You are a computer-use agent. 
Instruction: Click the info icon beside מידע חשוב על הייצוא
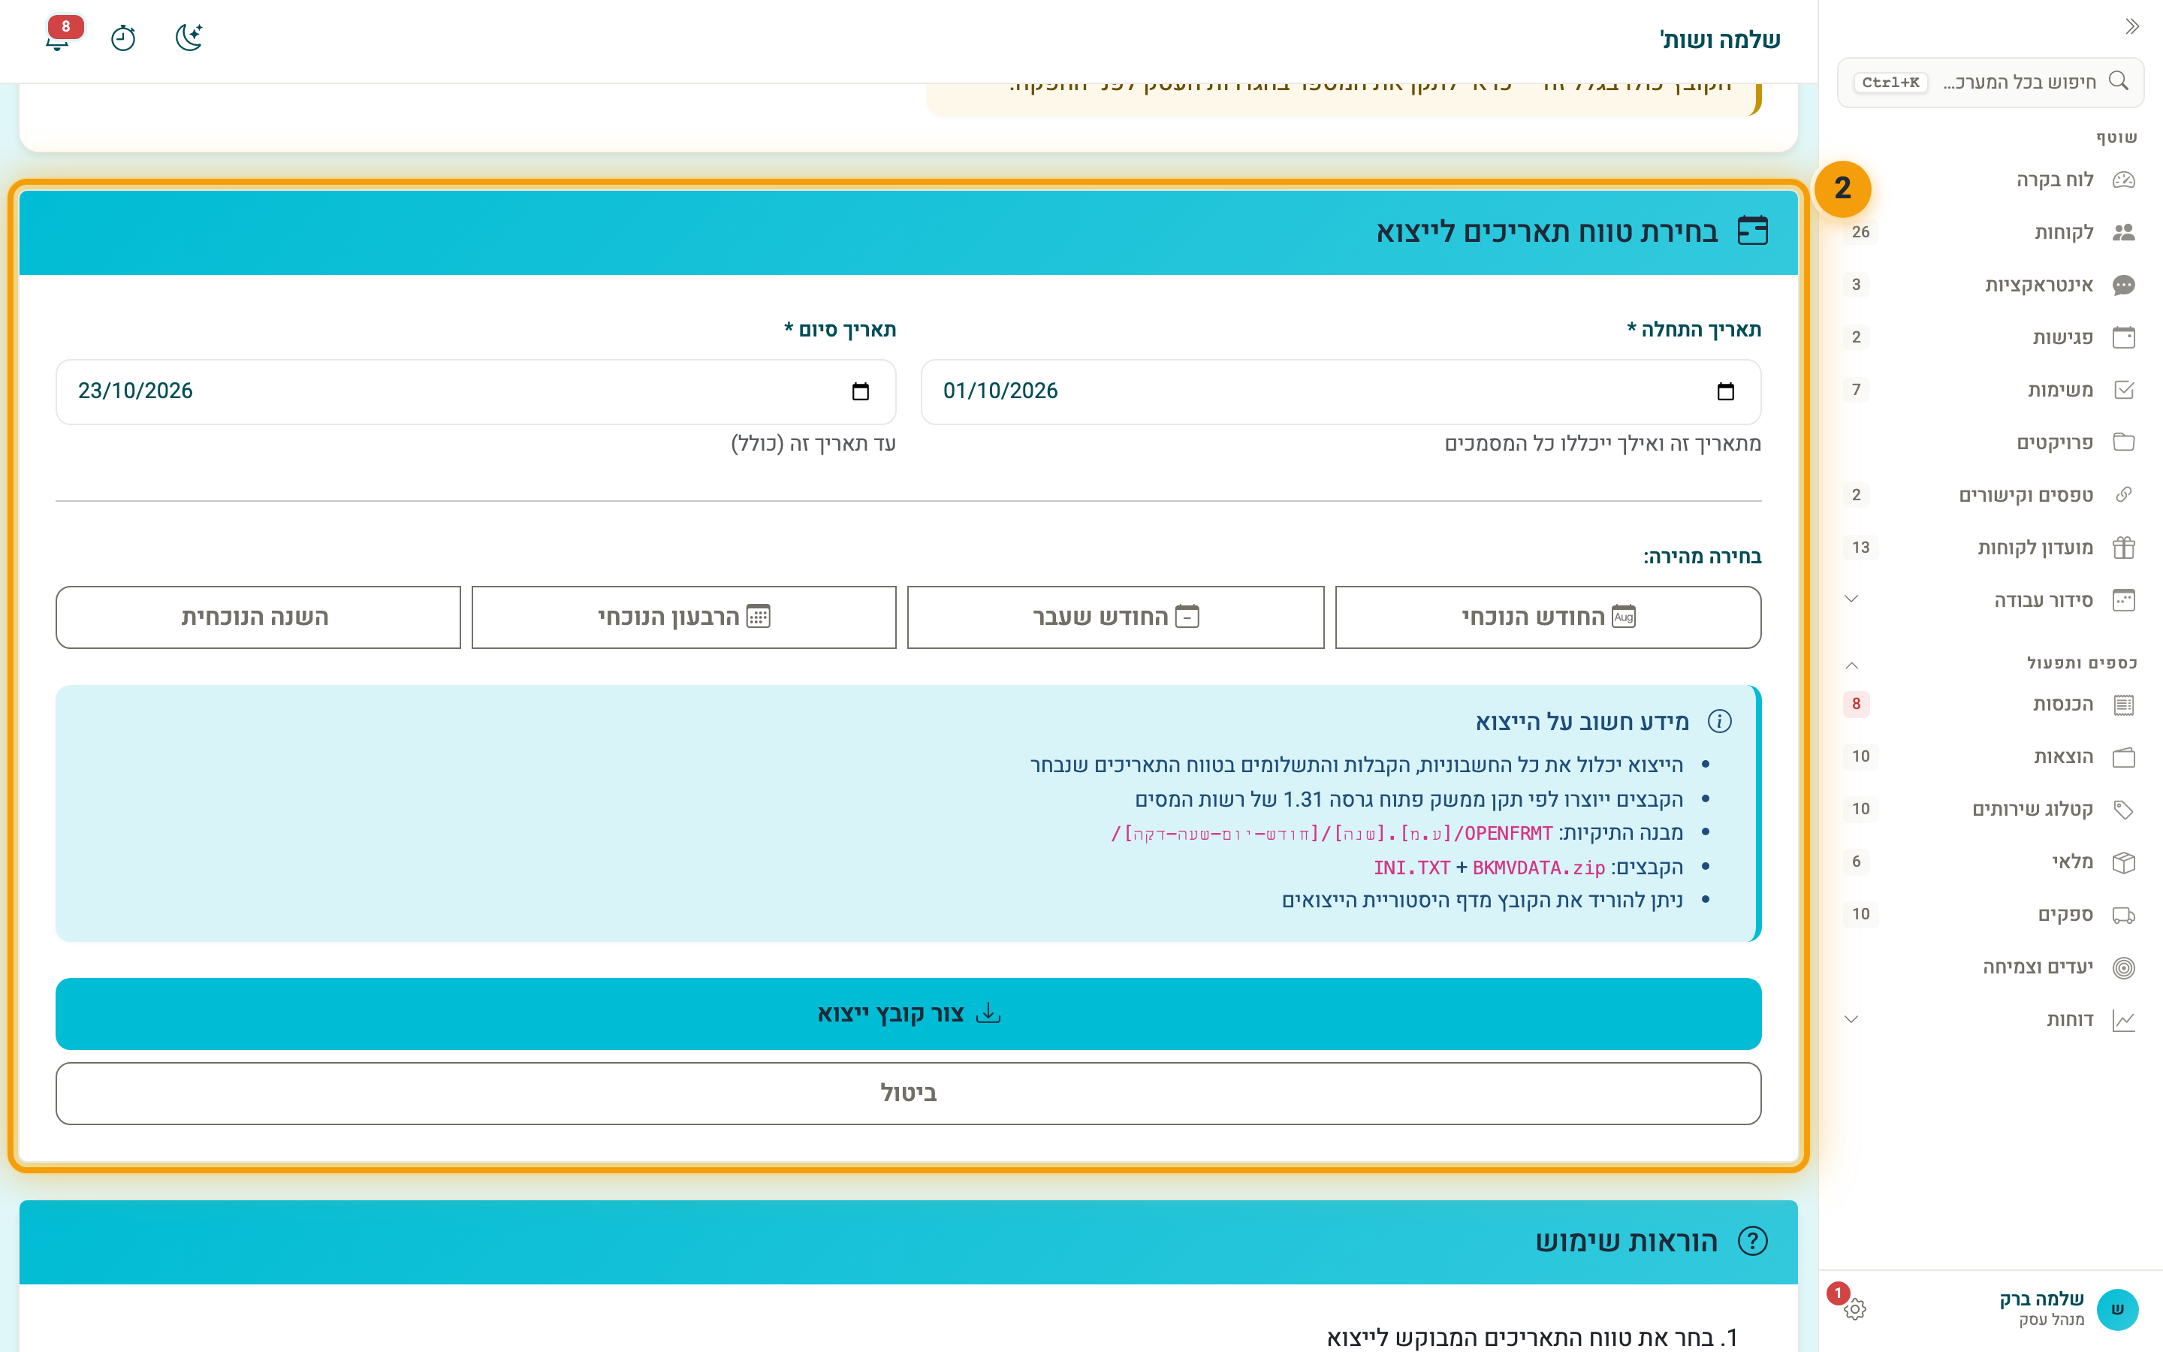tap(1719, 722)
